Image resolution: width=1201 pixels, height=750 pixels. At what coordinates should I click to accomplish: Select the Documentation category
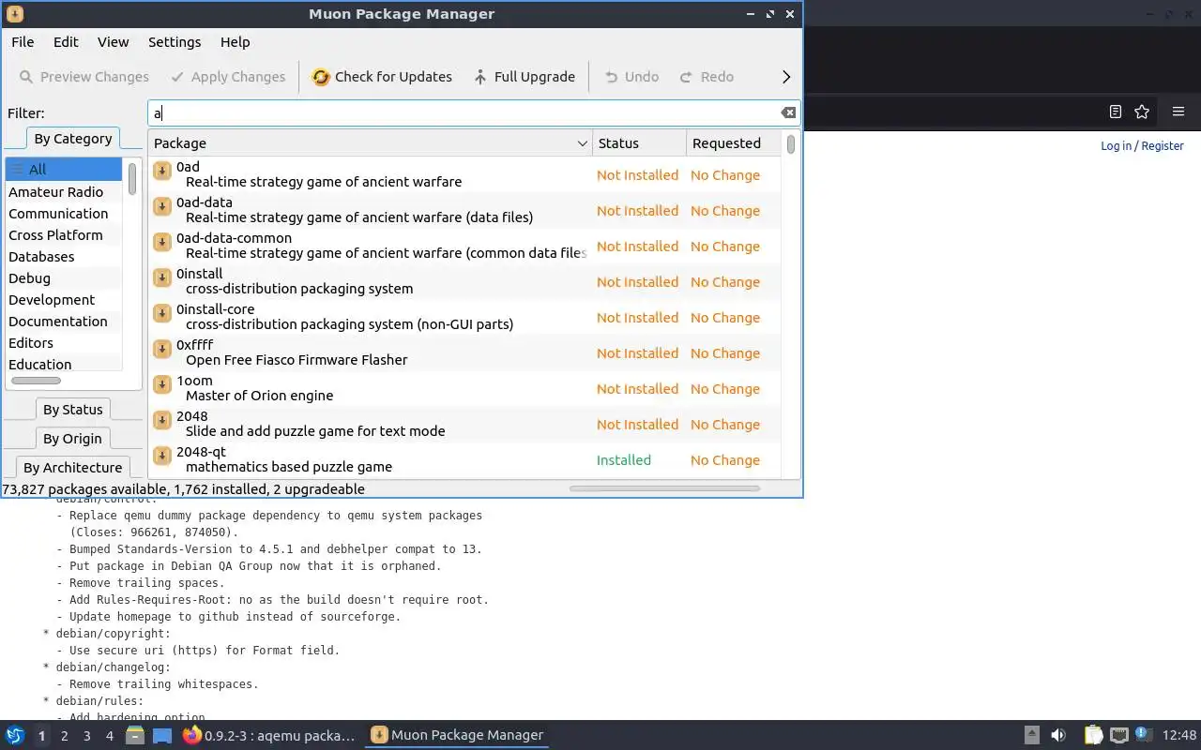[64, 322]
